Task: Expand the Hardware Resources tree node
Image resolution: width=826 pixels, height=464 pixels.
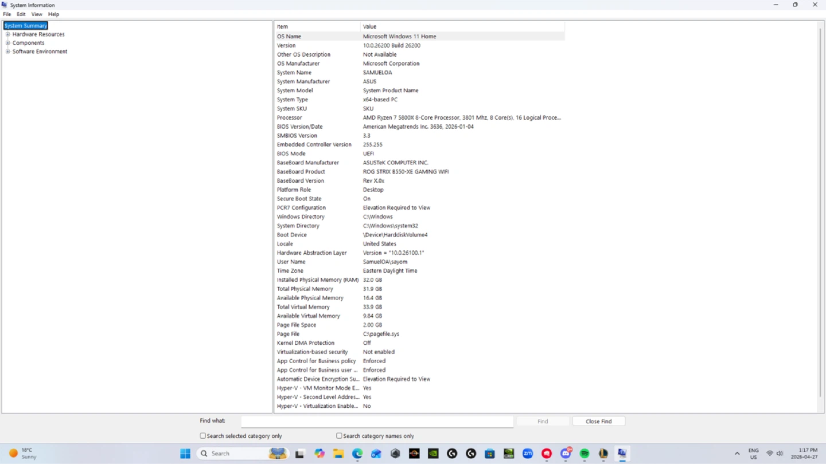Action: click(8, 34)
